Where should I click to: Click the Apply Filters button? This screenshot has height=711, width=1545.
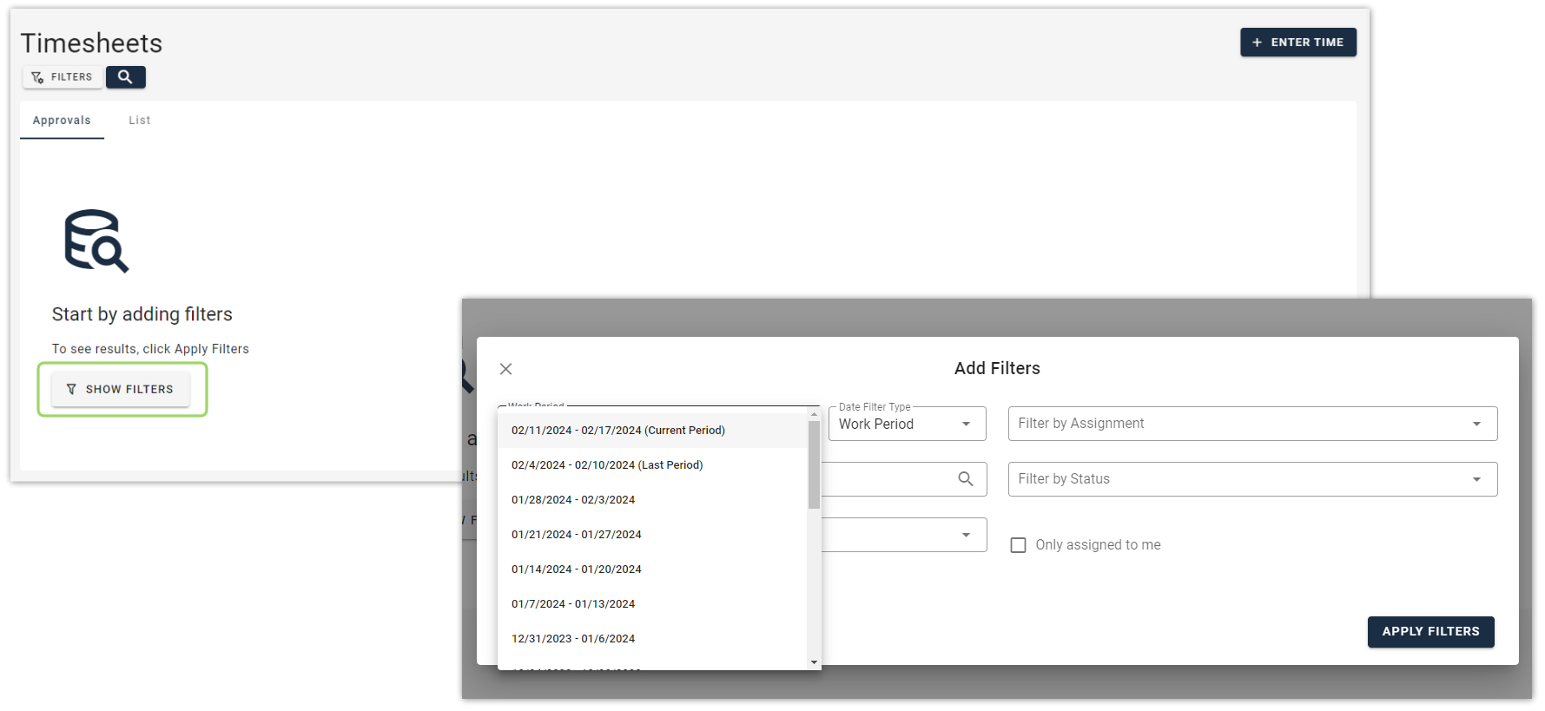pos(1429,632)
